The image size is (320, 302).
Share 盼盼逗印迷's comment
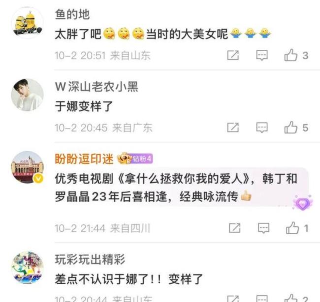point(235,228)
